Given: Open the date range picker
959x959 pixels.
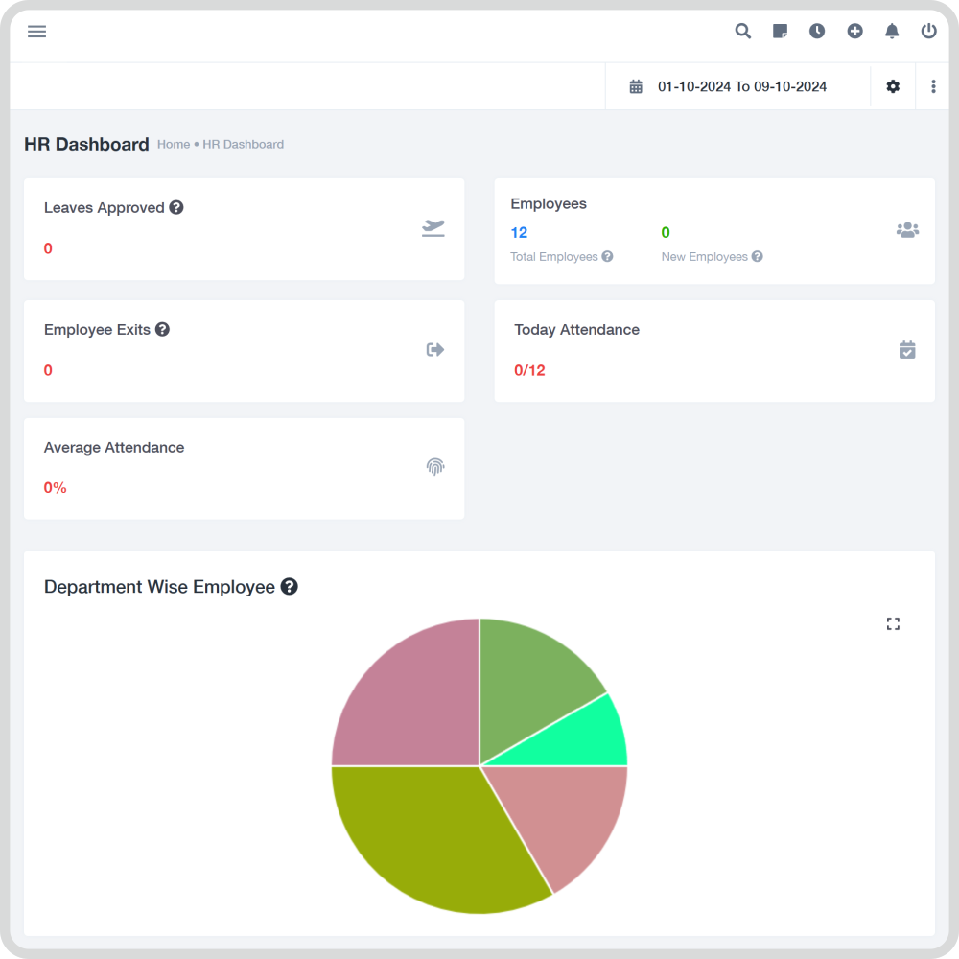Looking at the screenshot, I should pyautogui.click(x=741, y=86).
